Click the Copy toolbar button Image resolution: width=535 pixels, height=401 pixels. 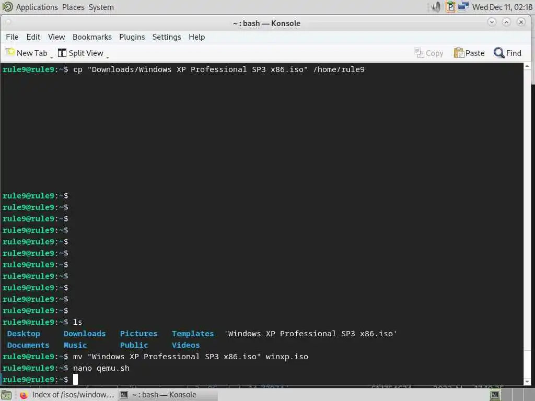point(428,53)
